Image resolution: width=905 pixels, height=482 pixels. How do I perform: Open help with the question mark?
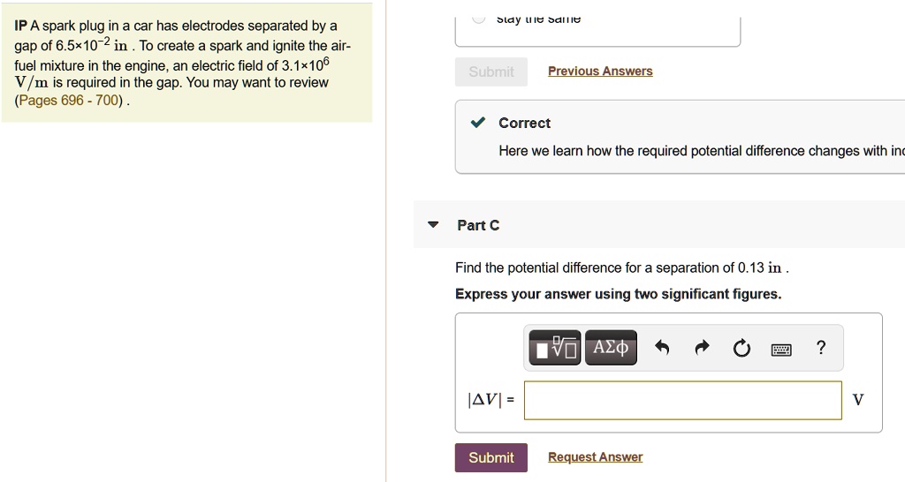(x=821, y=348)
